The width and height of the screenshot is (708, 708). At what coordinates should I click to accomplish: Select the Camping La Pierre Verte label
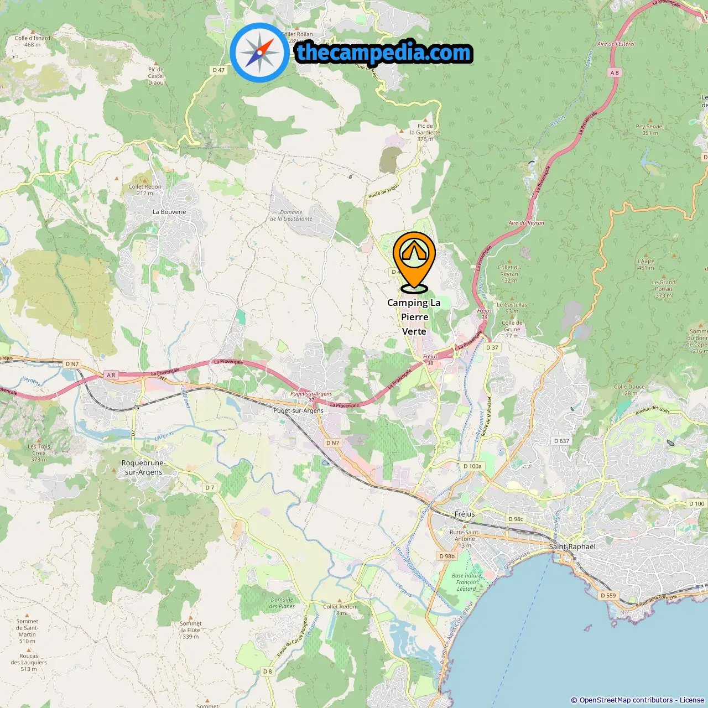(x=414, y=317)
